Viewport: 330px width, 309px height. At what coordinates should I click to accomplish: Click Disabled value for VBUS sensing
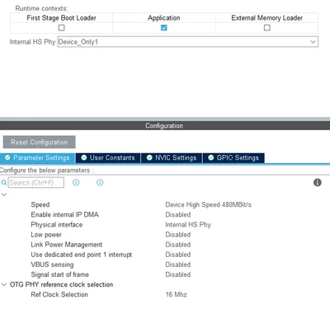click(178, 265)
